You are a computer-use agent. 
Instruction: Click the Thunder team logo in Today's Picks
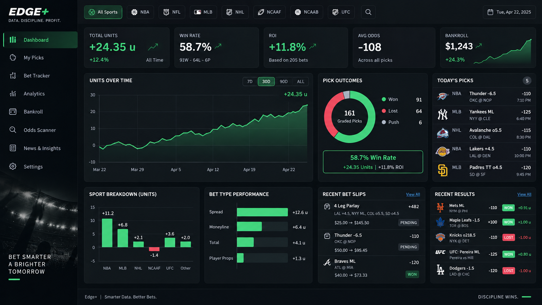[442, 96]
